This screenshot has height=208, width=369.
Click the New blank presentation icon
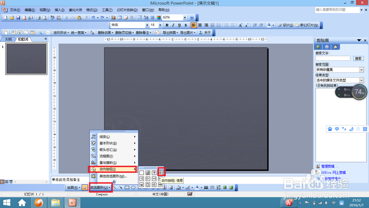[6, 18]
